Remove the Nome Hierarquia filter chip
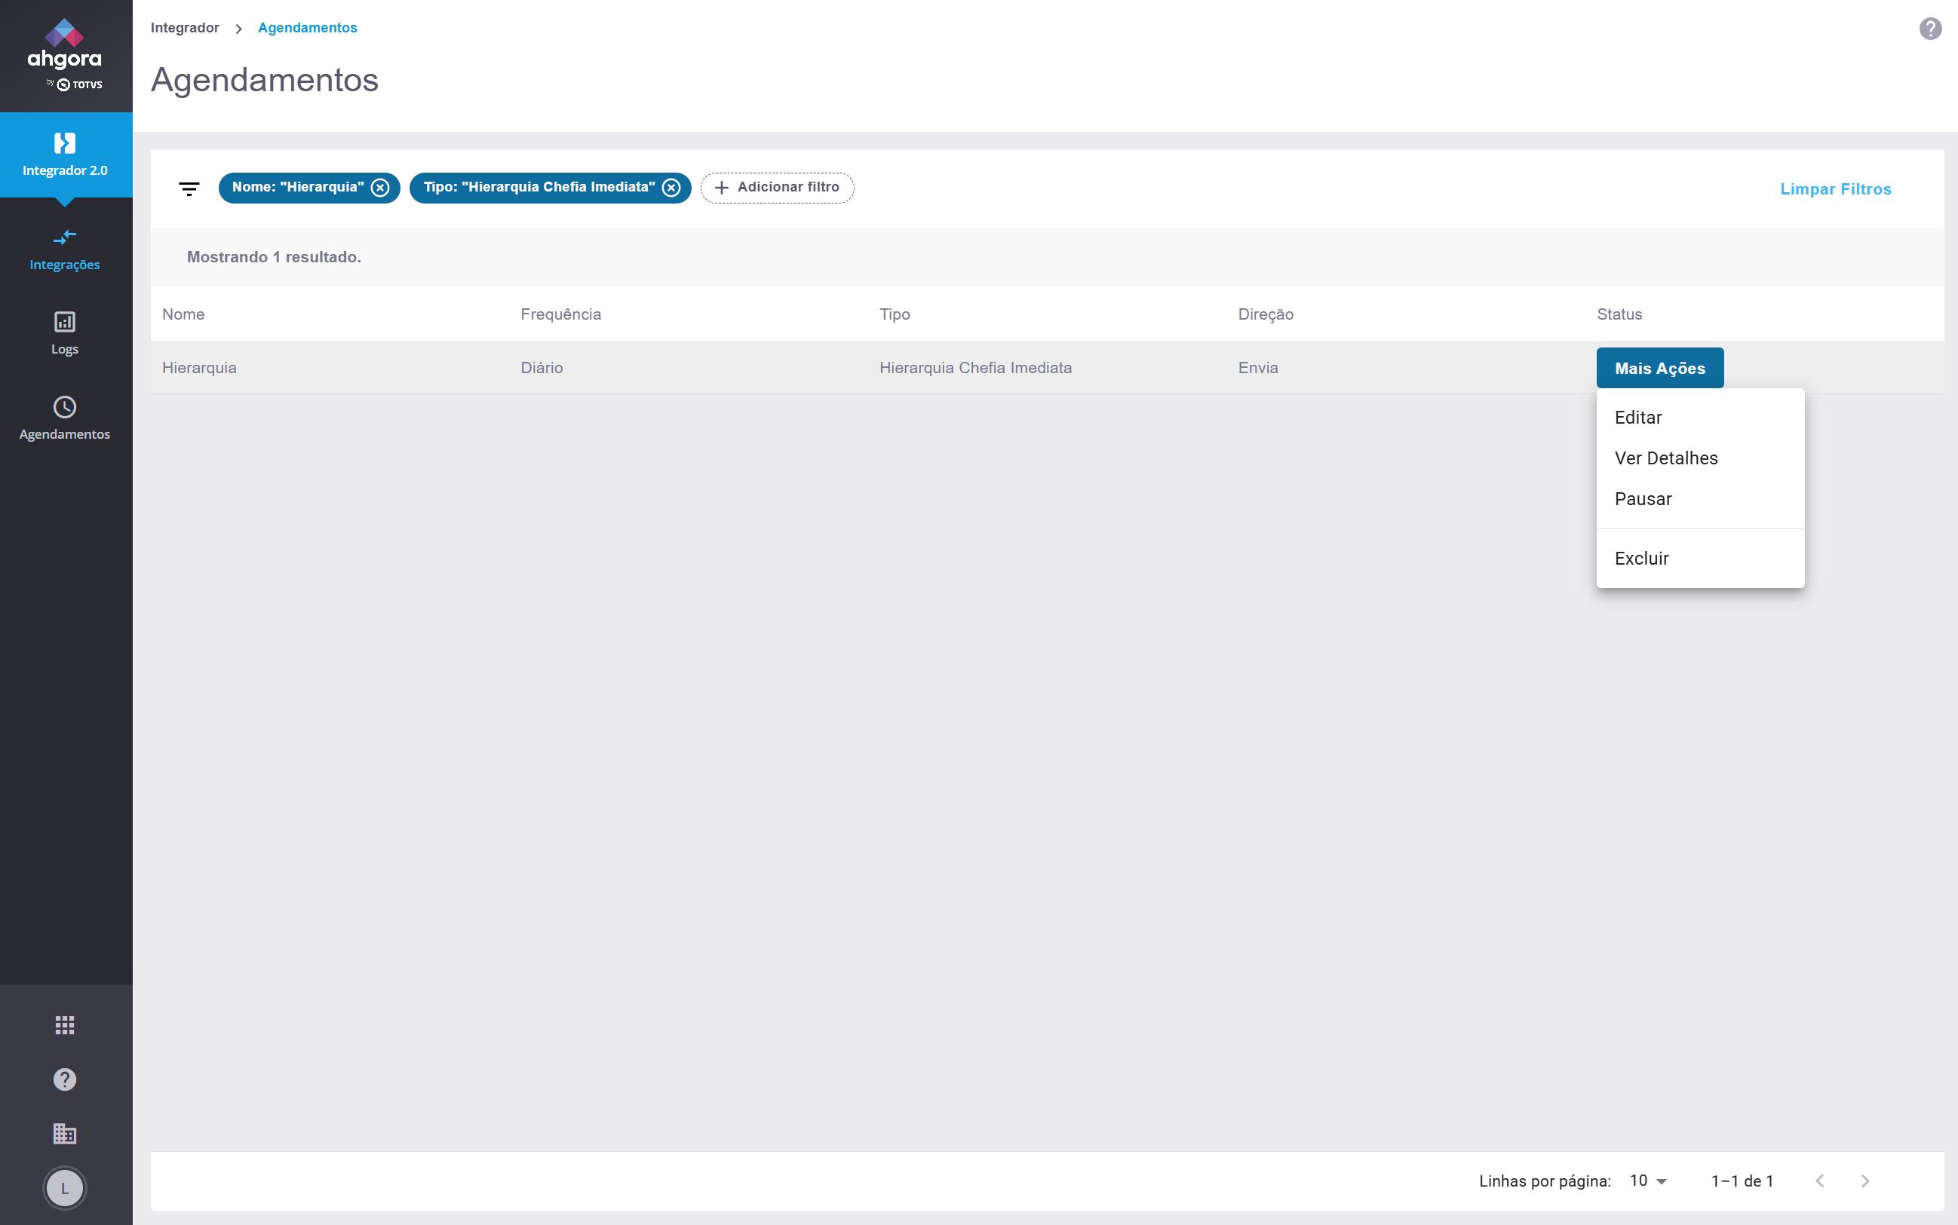 (x=380, y=188)
